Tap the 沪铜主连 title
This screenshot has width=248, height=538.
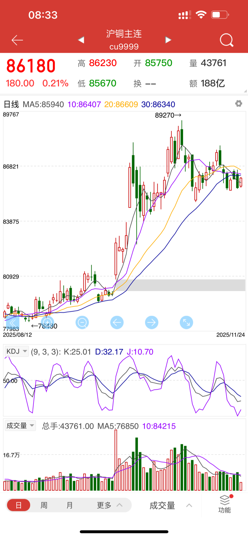coord(124,34)
